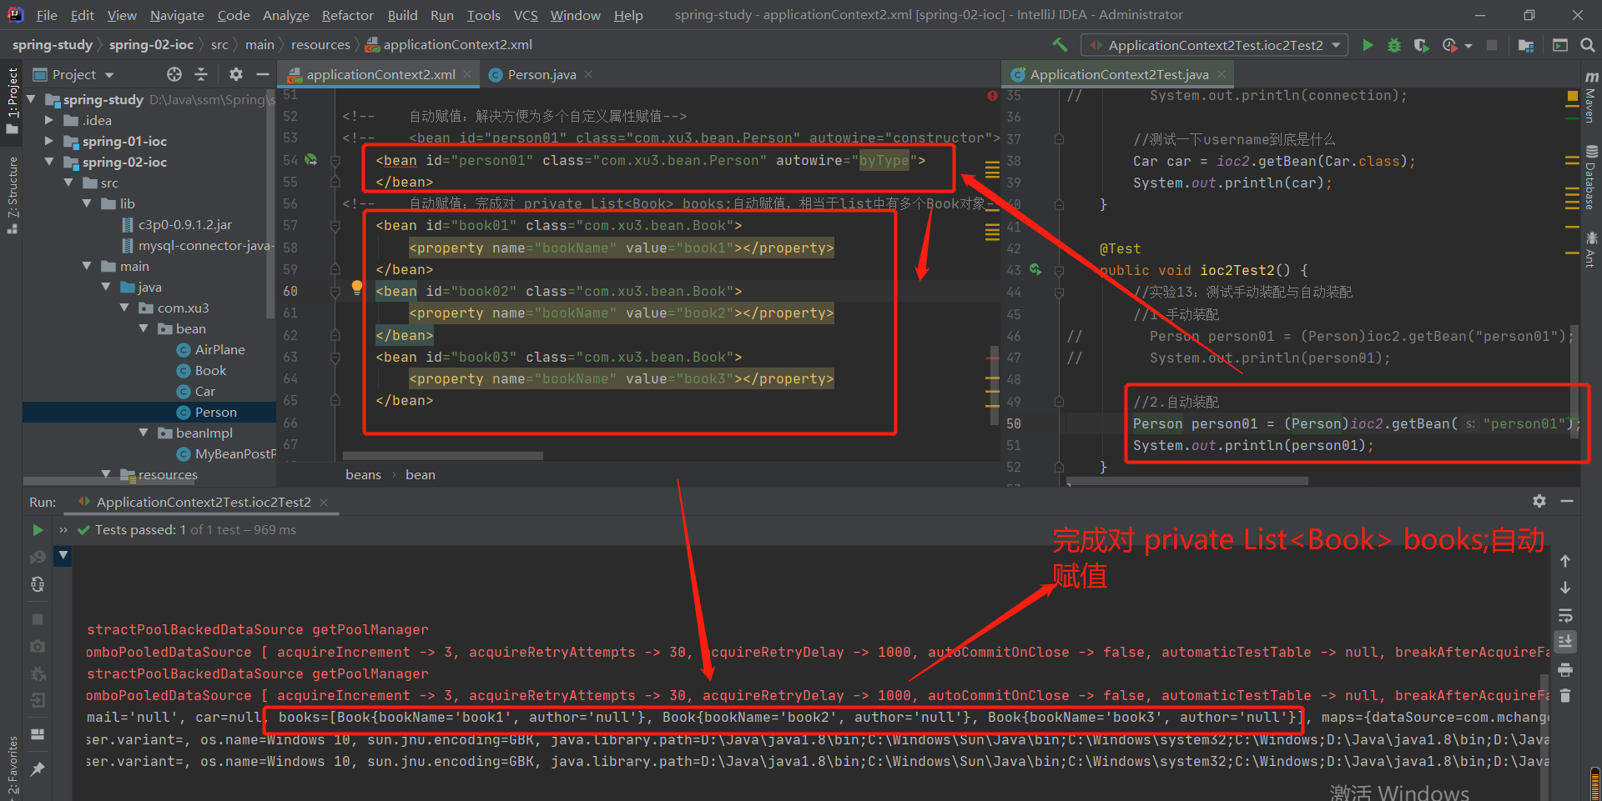Open the Refactor menu

tap(347, 15)
